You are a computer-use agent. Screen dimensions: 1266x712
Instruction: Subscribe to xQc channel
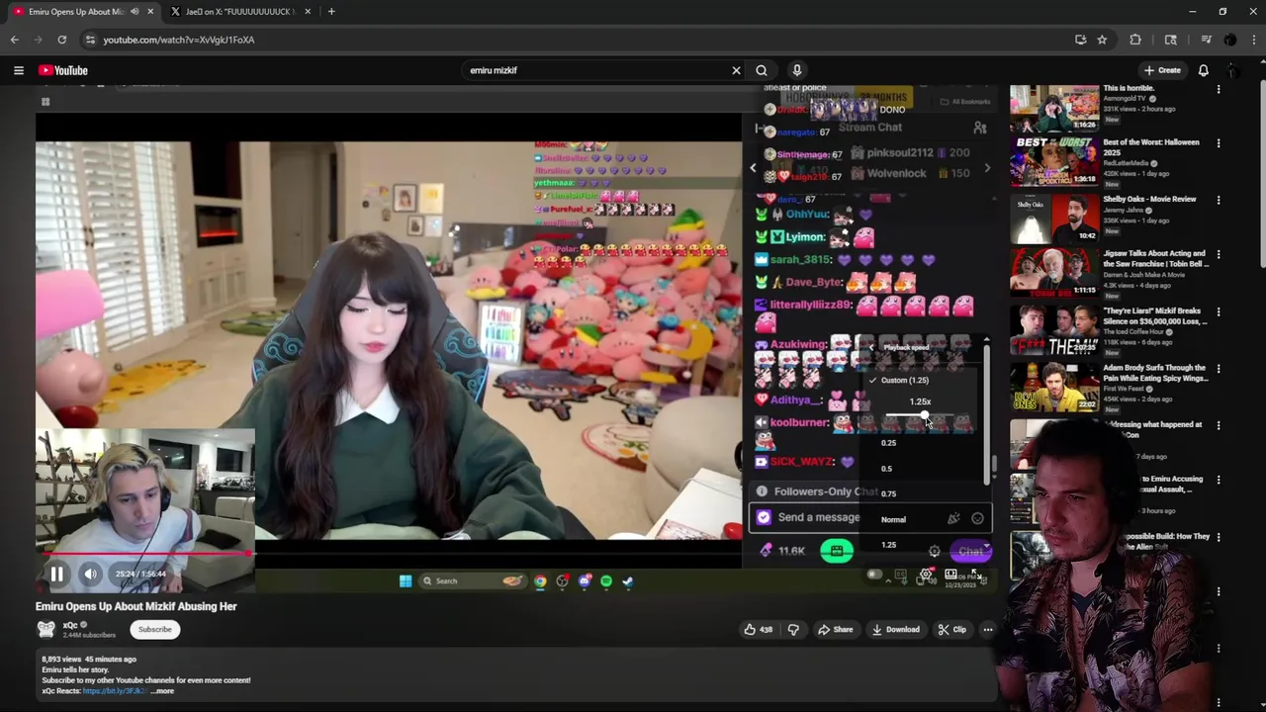[x=154, y=629]
